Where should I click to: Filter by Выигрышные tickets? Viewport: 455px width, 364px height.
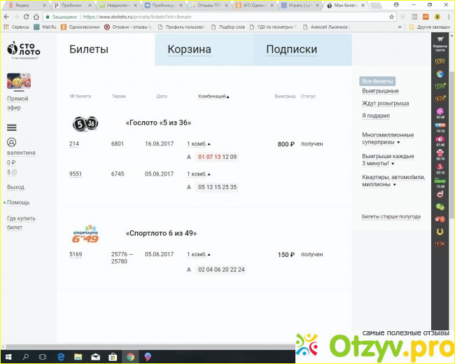coord(380,91)
